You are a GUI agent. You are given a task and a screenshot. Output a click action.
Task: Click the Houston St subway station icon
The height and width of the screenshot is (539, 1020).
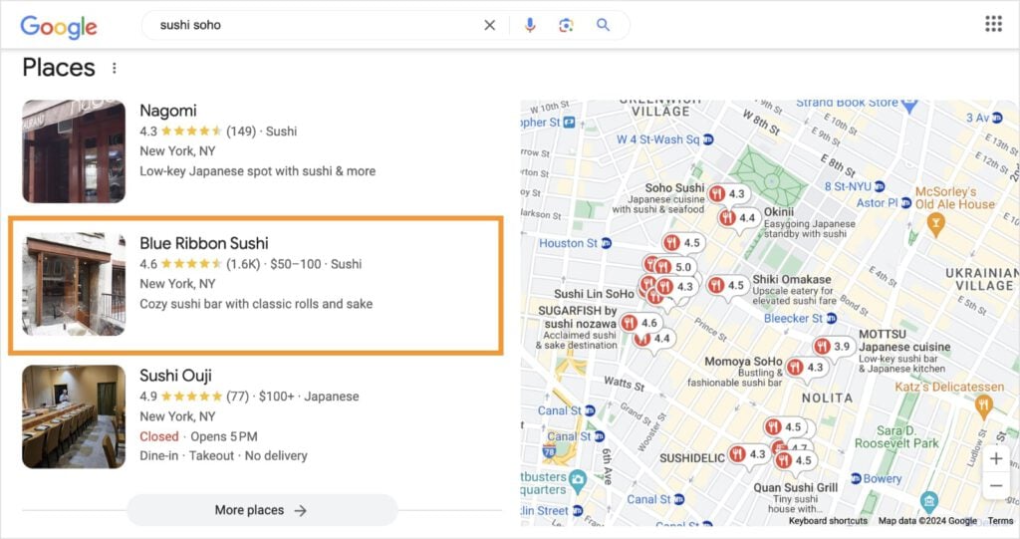[607, 243]
